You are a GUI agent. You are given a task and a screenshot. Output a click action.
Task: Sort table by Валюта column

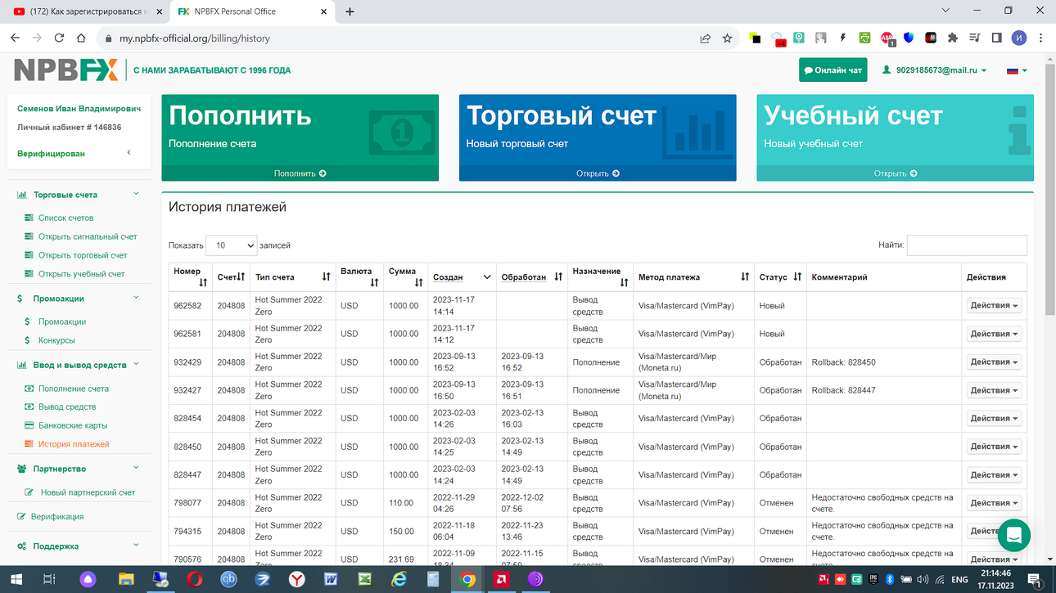359,276
